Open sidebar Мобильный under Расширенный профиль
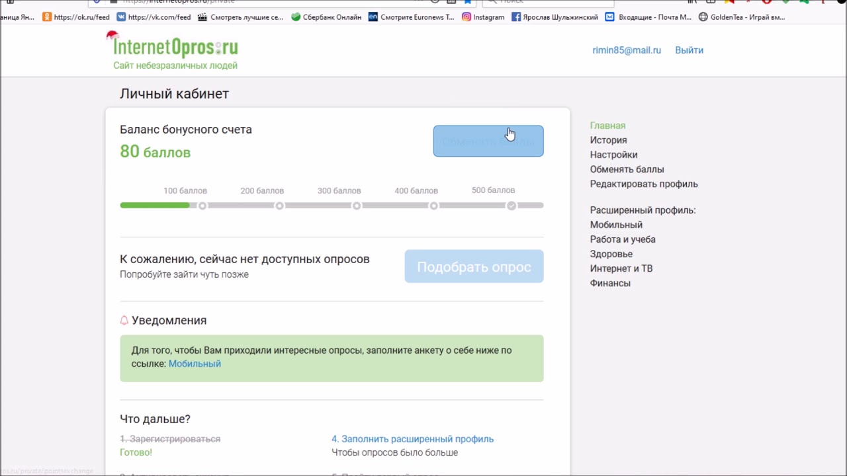Screen dimensions: 847x476 click(616, 225)
